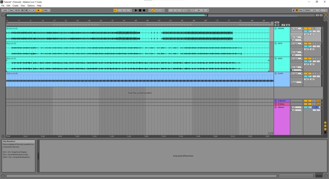This screenshot has height=179, width=329.
Task: Click the Next Locator circle button
Action: click(279, 25)
